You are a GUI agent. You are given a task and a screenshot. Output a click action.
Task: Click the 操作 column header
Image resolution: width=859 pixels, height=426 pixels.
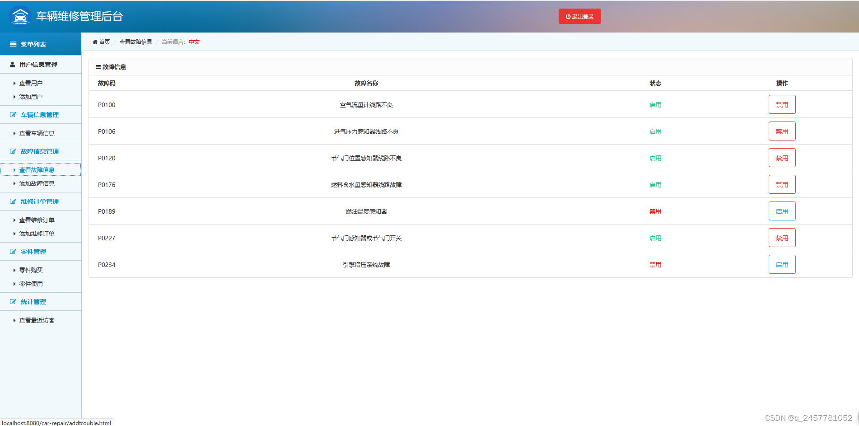[x=782, y=83]
